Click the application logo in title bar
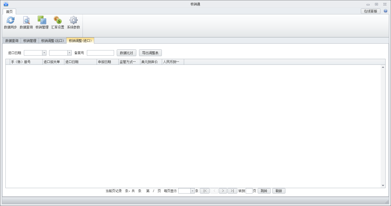This screenshot has width=391, height=206. tap(6, 4)
